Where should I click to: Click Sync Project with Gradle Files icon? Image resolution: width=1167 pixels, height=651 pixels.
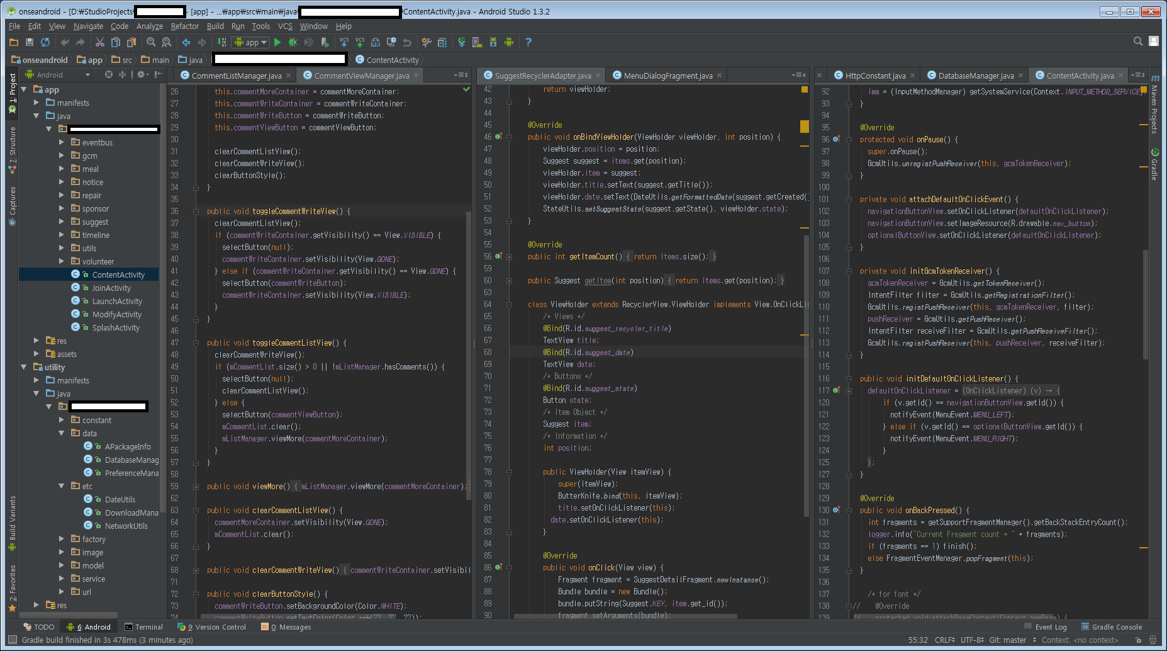pos(462,42)
